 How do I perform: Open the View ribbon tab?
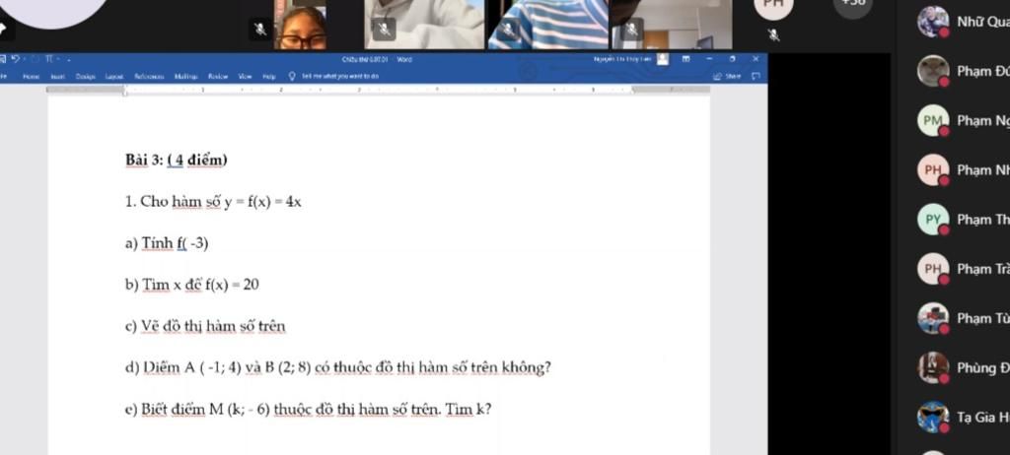coord(245,76)
